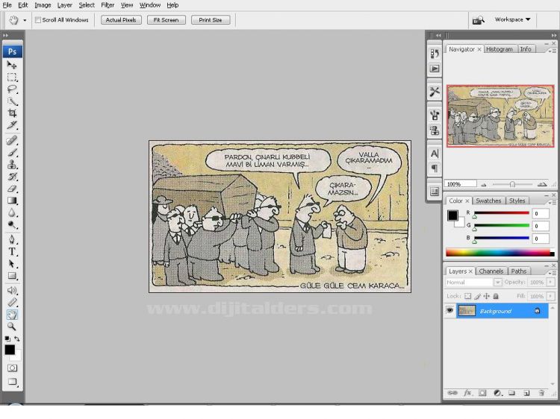This screenshot has width=560, height=419.
Task: Select the Rectangular Marquee tool
Action: [12, 77]
